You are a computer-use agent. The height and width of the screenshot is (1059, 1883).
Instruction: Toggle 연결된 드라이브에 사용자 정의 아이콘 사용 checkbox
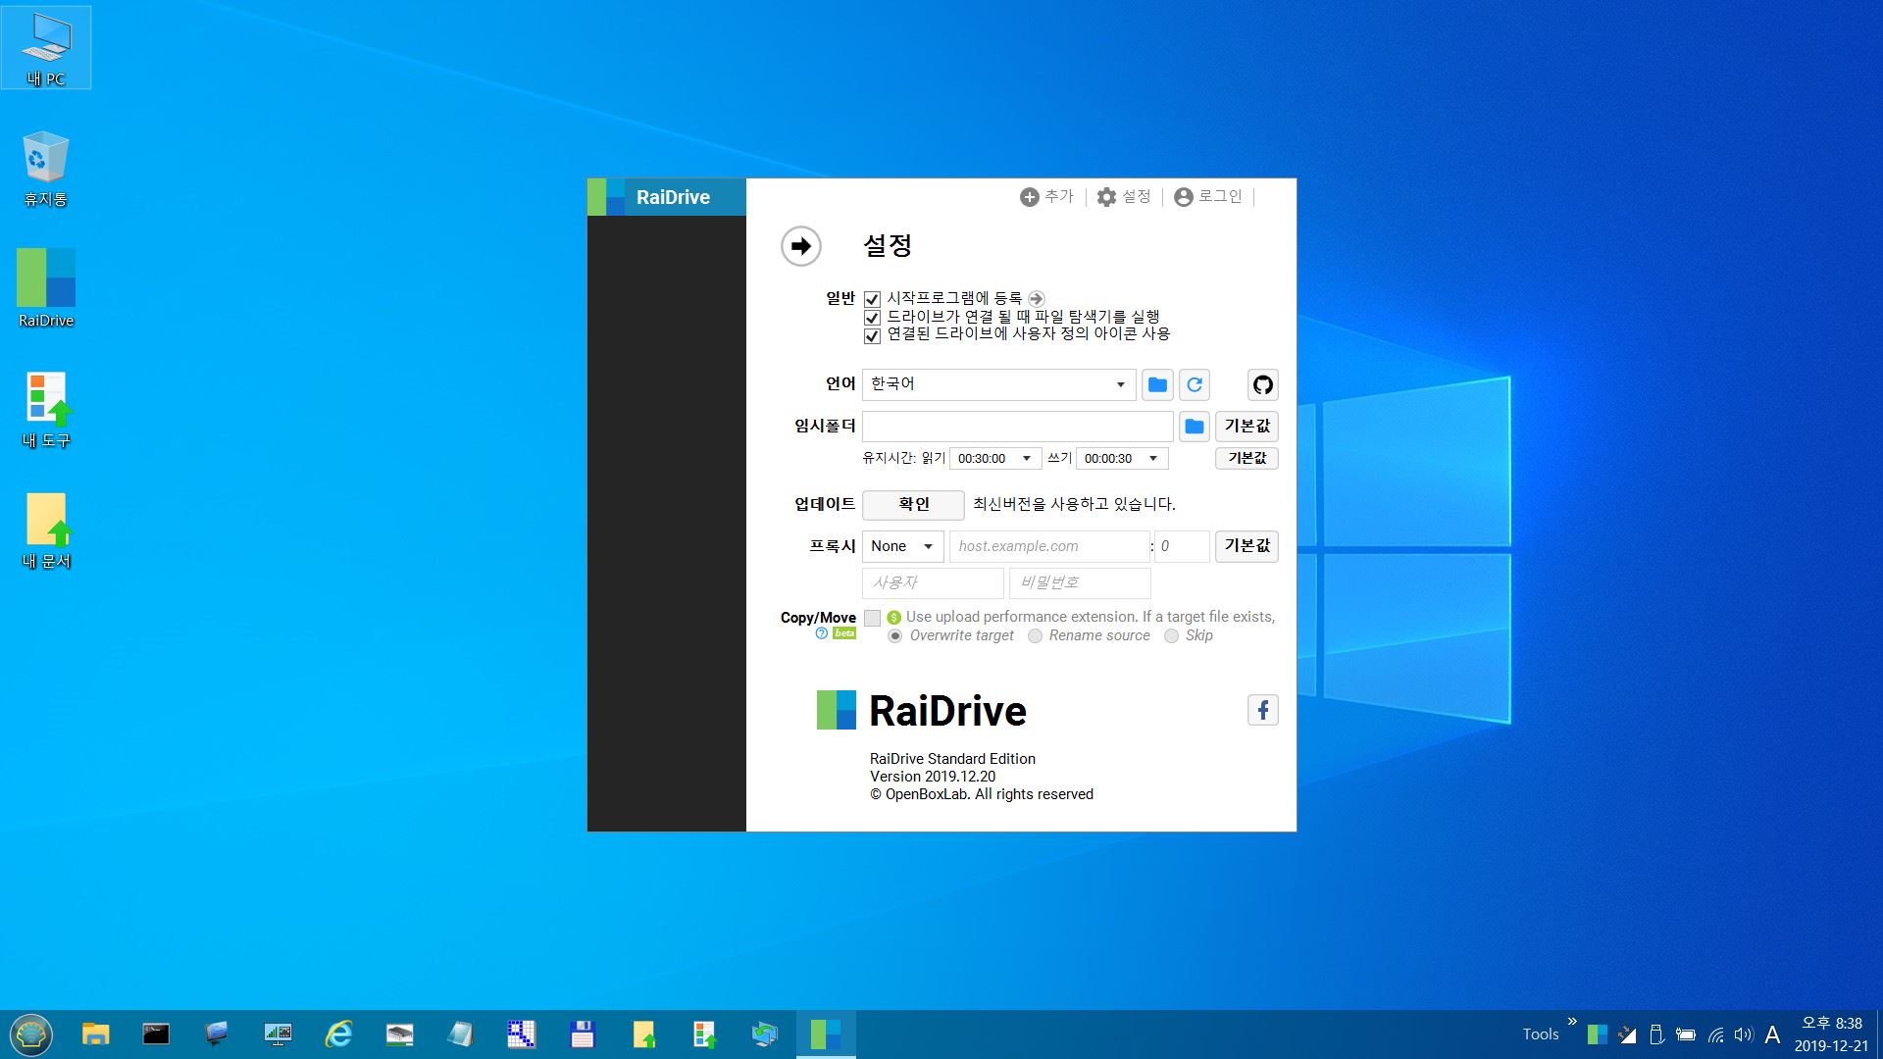click(x=872, y=336)
